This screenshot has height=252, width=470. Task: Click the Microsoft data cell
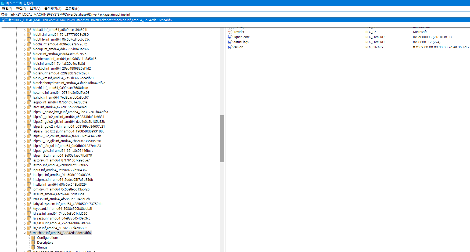(420, 32)
